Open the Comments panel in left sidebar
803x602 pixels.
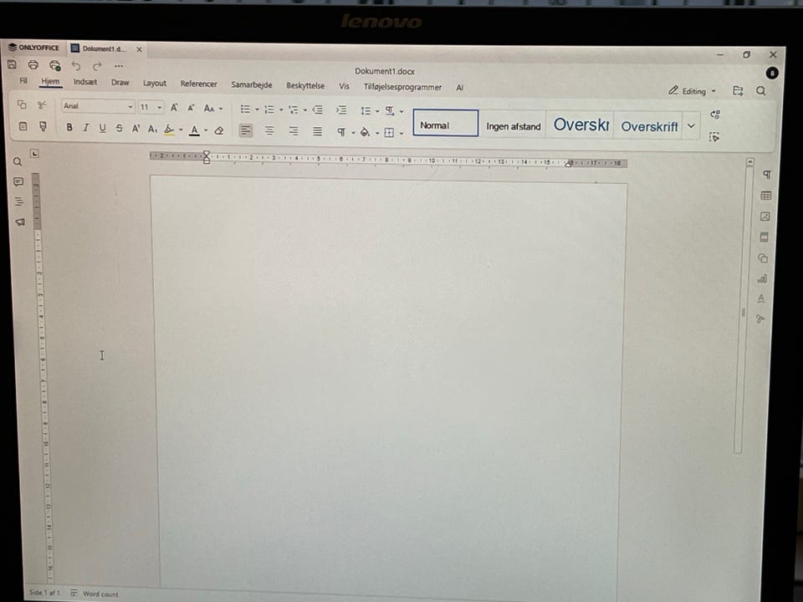(18, 181)
